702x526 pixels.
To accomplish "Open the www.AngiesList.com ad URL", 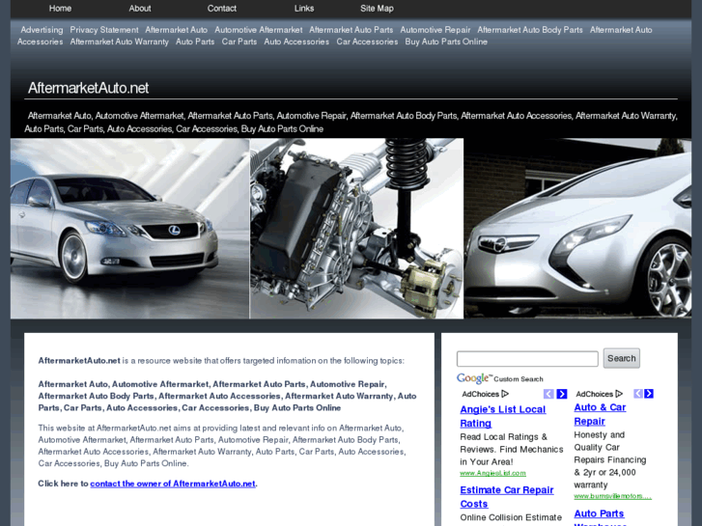I will point(492,473).
